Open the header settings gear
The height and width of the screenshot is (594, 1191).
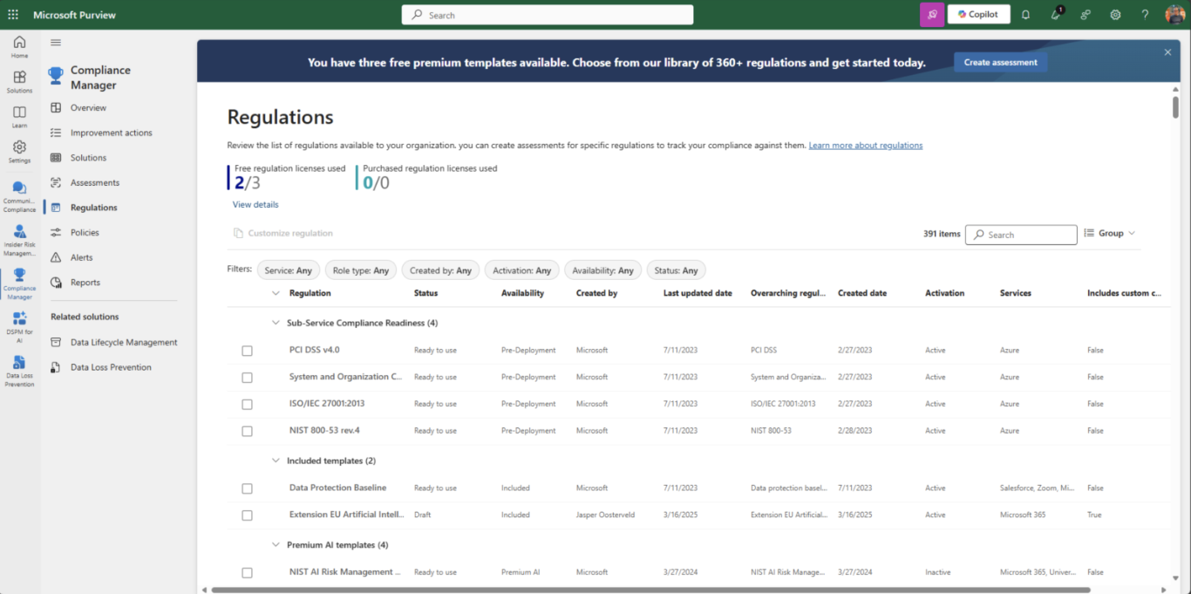tap(1115, 15)
